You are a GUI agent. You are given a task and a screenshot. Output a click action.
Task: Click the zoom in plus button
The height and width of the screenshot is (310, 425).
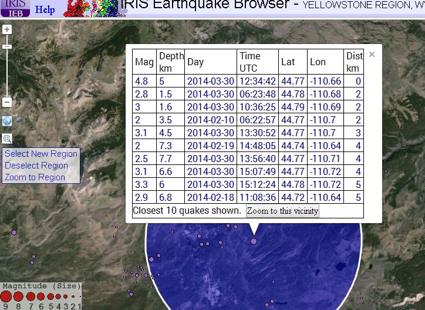click(7, 29)
